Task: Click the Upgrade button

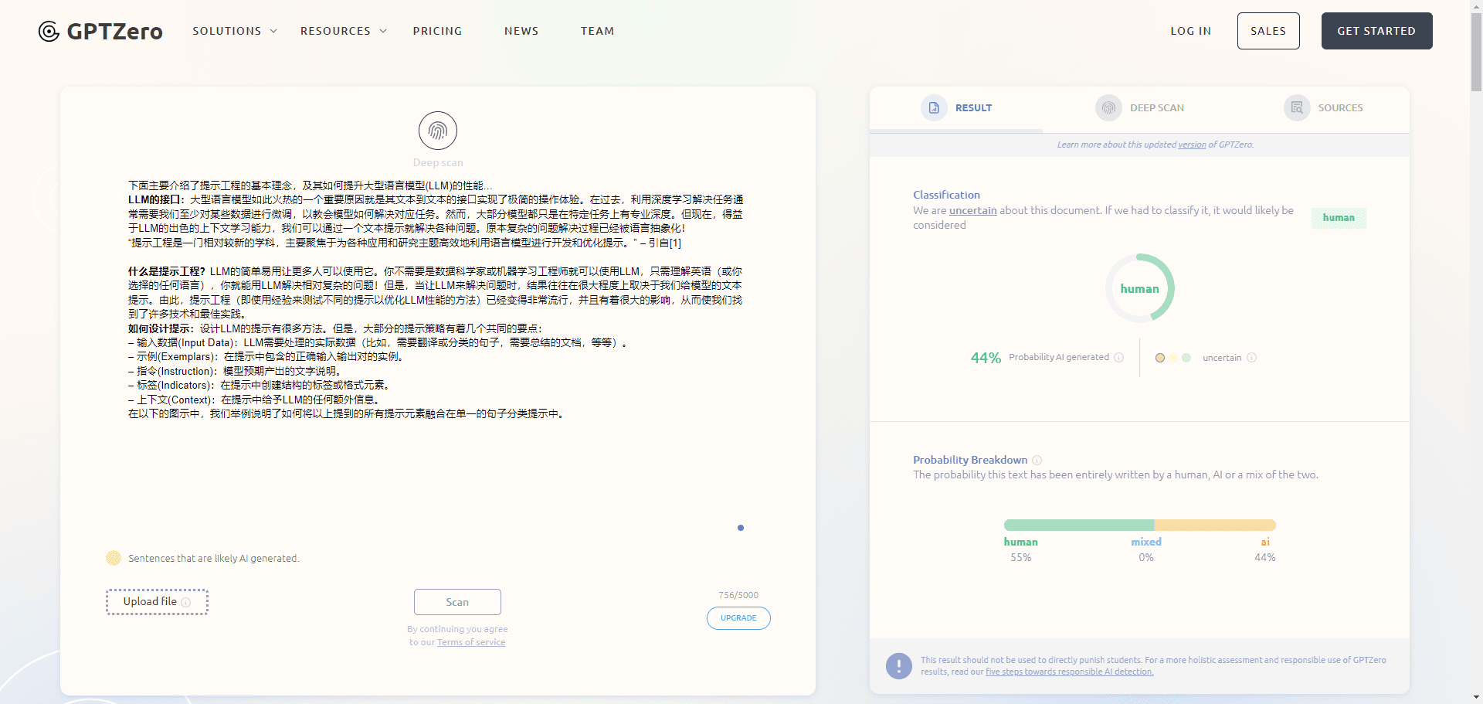Action: click(738, 618)
